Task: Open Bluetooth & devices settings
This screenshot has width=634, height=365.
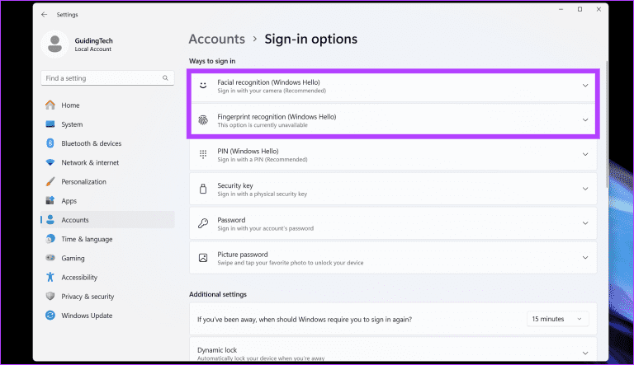Action: [91, 143]
